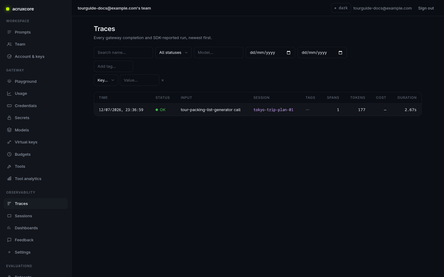Click the 177 tokens value
The height and width of the screenshot is (277, 444).
[362, 110]
